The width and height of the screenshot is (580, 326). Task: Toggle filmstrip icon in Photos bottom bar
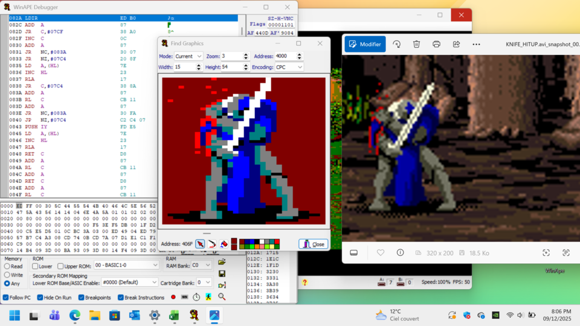point(353,253)
